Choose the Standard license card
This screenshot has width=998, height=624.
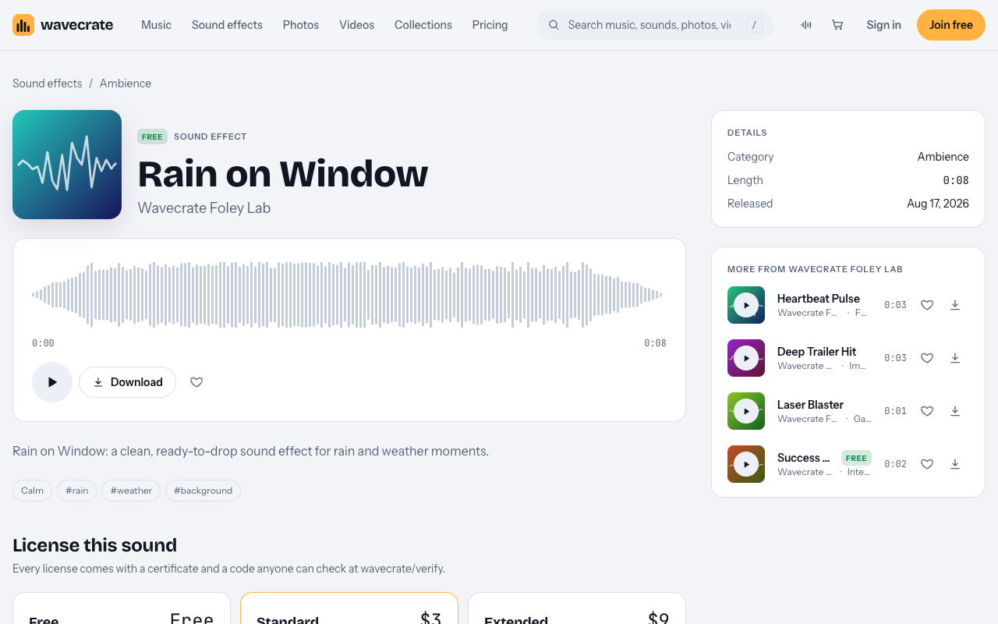(x=349, y=608)
